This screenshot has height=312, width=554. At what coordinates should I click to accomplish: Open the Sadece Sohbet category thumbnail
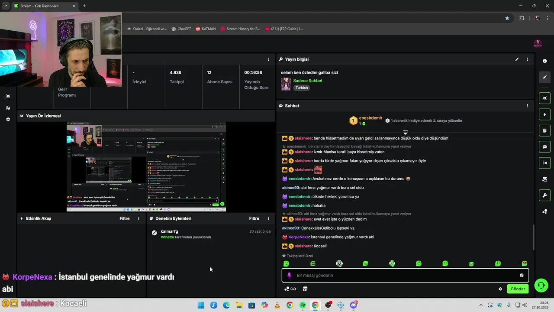(x=286, y=84)
